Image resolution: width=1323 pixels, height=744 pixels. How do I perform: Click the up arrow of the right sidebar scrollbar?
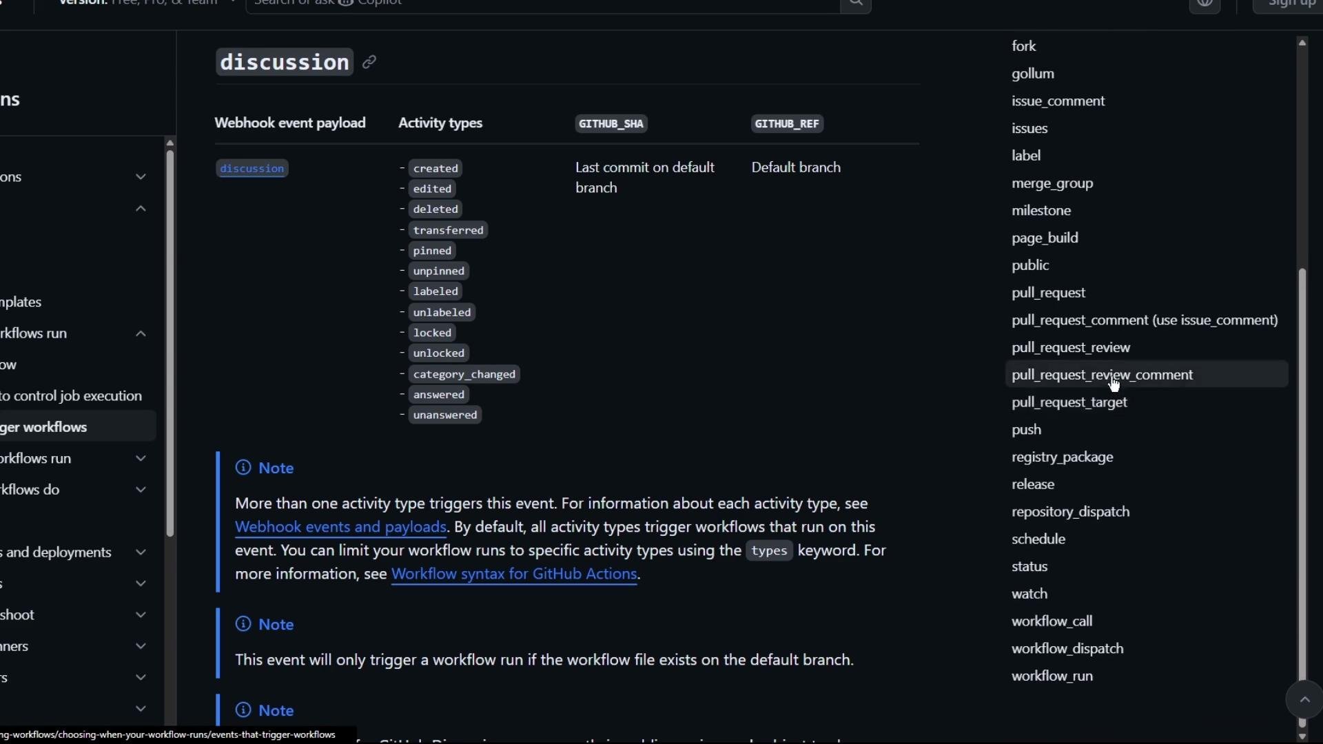pos(1302,43)
